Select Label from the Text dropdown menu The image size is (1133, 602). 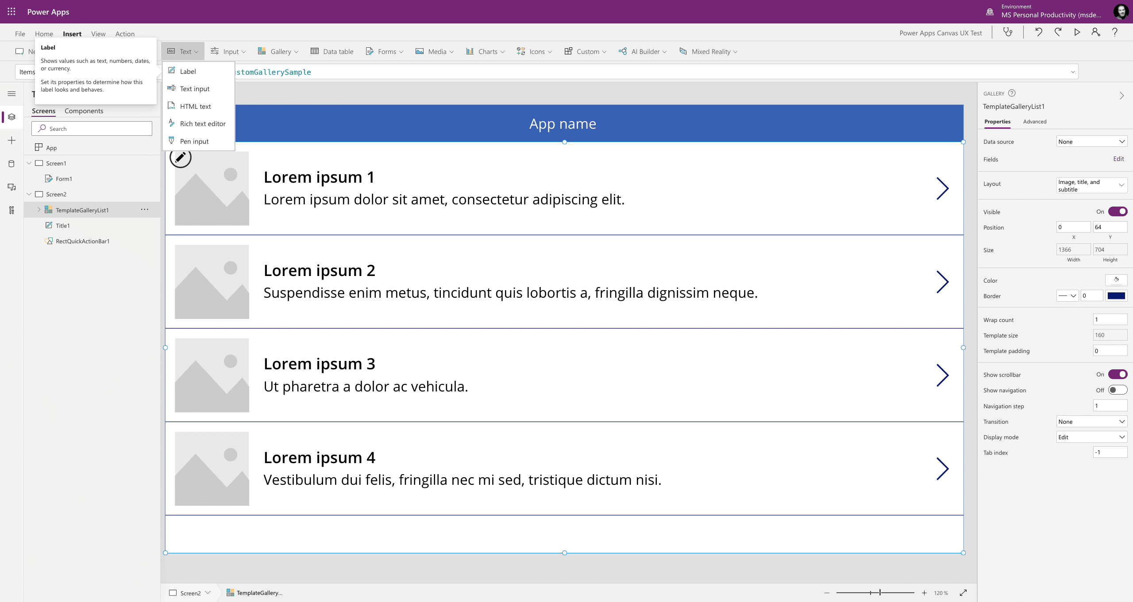click(188, 70)
